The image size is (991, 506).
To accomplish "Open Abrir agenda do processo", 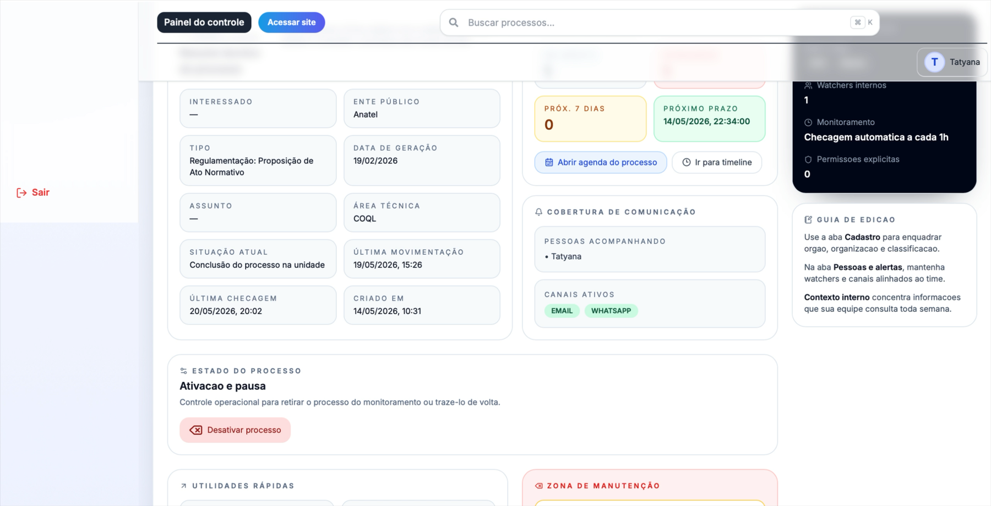I will point(601,162).
